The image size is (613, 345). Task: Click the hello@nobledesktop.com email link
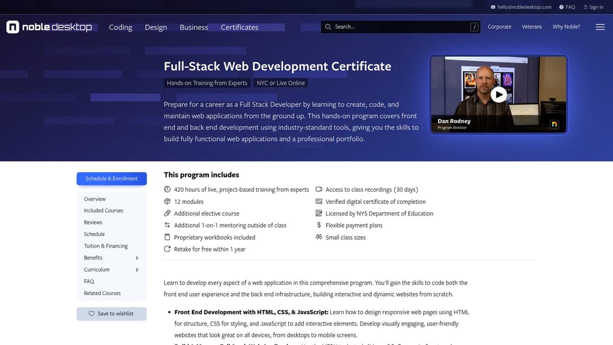pos(524,7)
